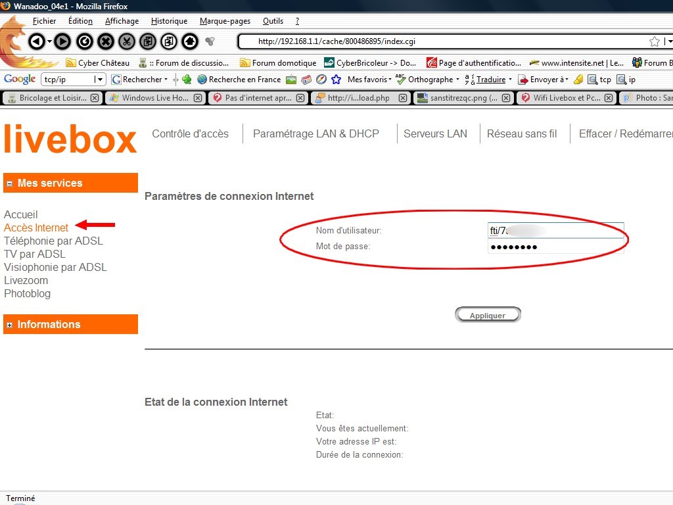This screenshot has width=673, height=505.
Task: Switch to the 'Wifi Livebox et Pc...' tab
Action: (567, 98)
